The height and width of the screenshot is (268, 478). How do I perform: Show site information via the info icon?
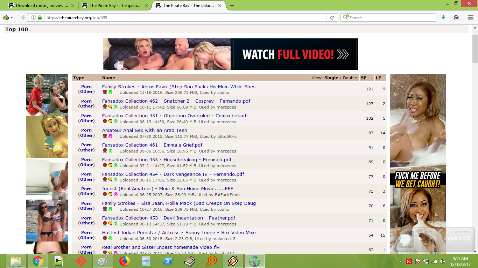coord(34,17)
